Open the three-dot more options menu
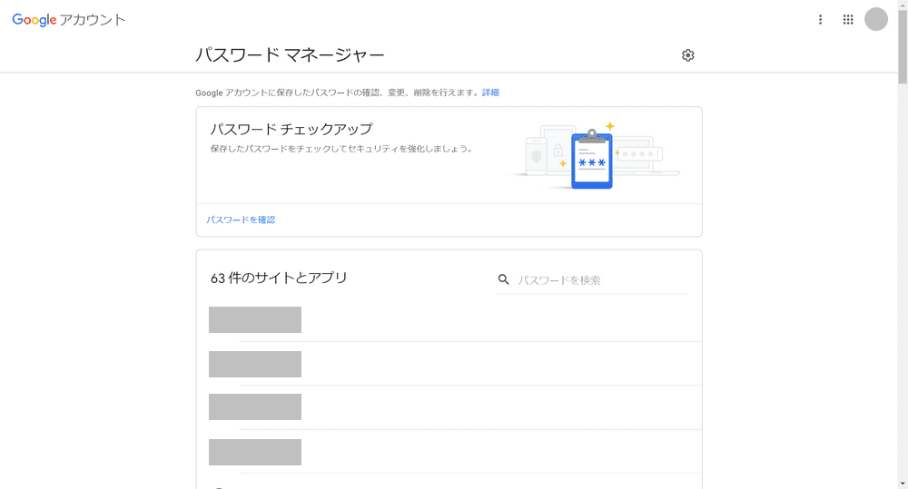This screenshot has width=908, height=489. [x=820, y=20]
